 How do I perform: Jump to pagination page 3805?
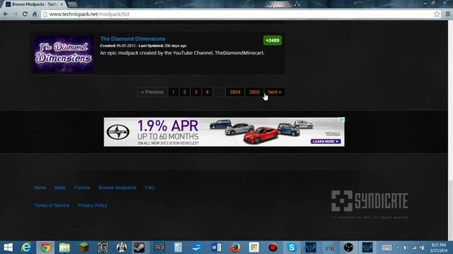254,92
